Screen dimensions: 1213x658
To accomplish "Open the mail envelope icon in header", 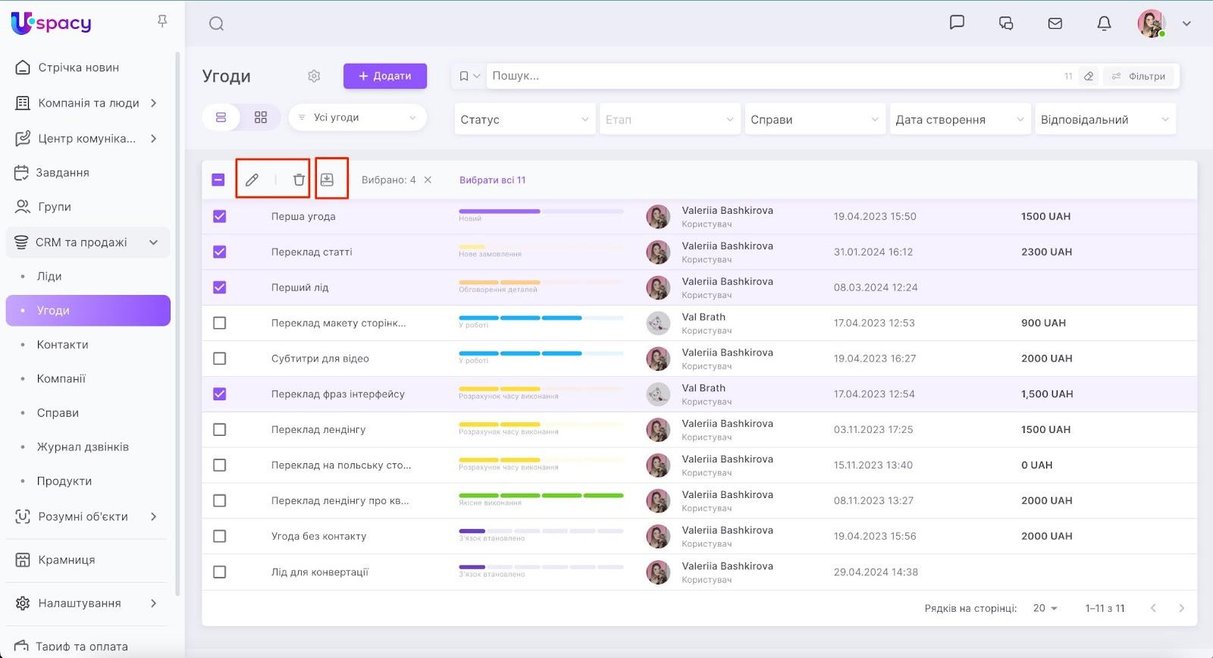I will pos(1055,23).
